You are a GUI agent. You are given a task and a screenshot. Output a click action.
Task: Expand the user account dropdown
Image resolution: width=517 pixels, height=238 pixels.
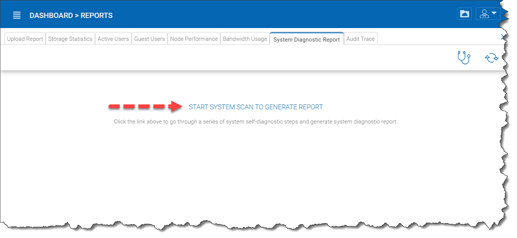(x=488, y=14)
